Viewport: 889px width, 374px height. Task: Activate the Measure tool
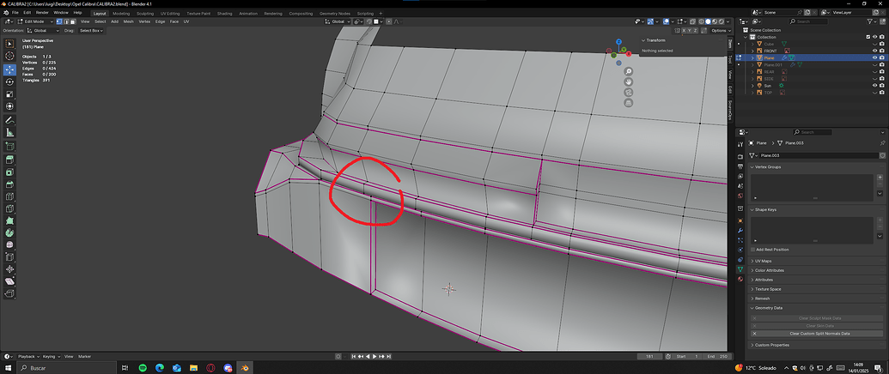coord(9,133)
